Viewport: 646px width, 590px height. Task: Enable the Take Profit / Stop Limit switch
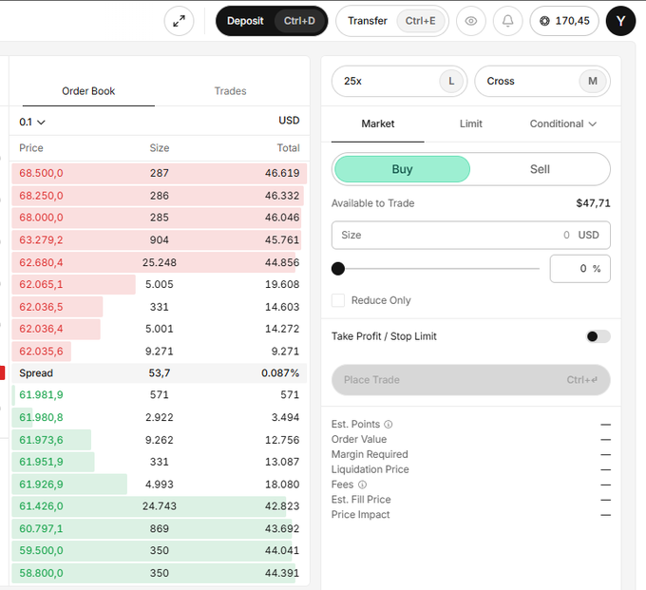pyautogui.click(x=598, y=336)
